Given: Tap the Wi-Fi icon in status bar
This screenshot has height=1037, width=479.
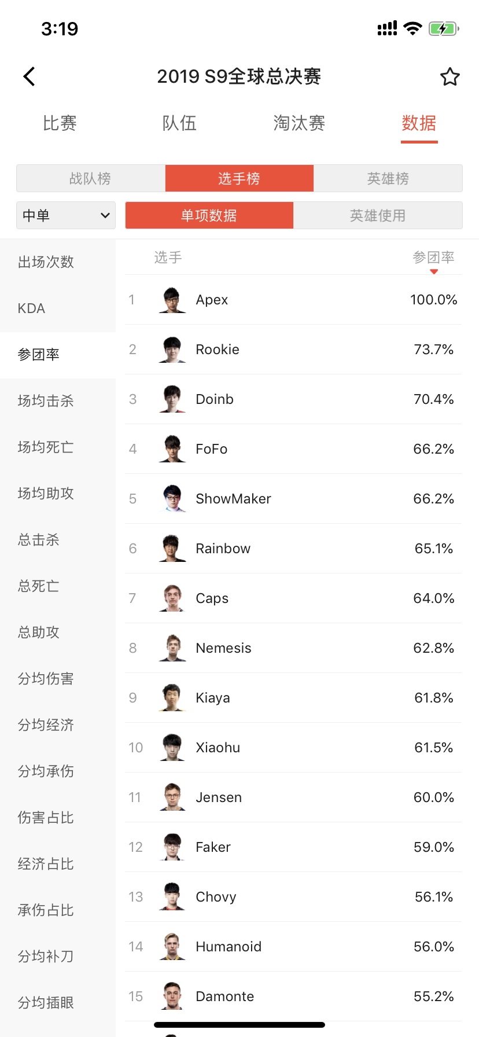Looking at the screenshot, I should [412, 28].
